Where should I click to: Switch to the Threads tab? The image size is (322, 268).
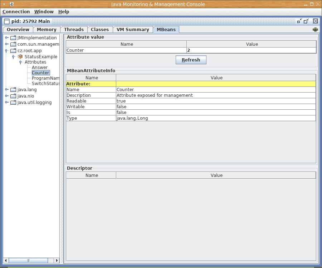74,30
